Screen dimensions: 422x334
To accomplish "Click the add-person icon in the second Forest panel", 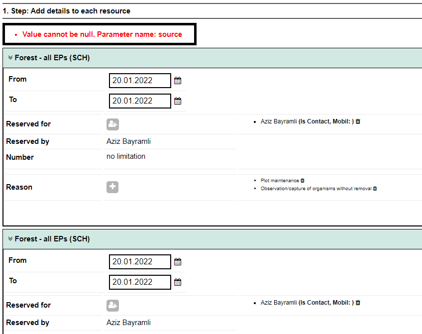I will coord(112,305).
